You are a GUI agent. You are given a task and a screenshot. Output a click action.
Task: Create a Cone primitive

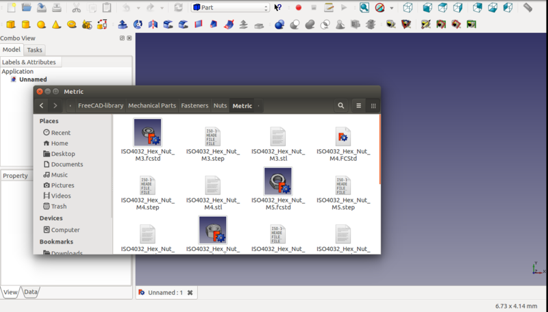[56, 25]
